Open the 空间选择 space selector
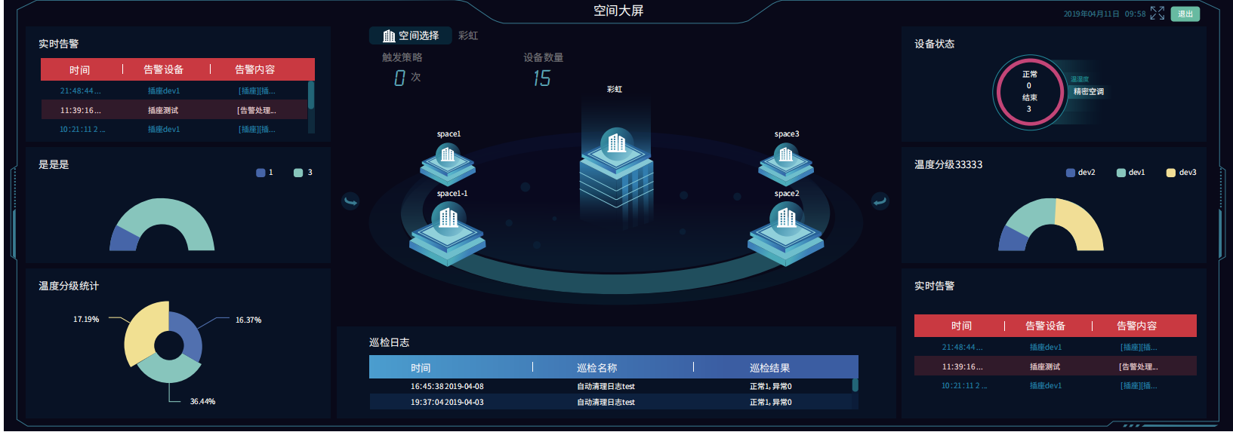 [411, 35]
